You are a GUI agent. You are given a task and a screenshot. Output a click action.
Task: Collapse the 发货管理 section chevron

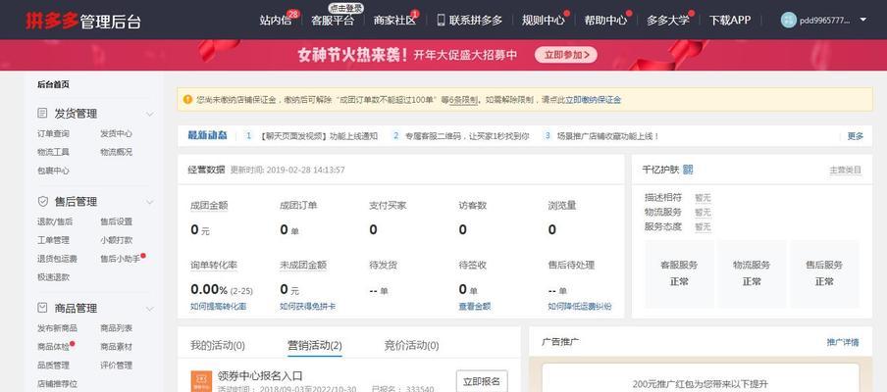[149, 114]
